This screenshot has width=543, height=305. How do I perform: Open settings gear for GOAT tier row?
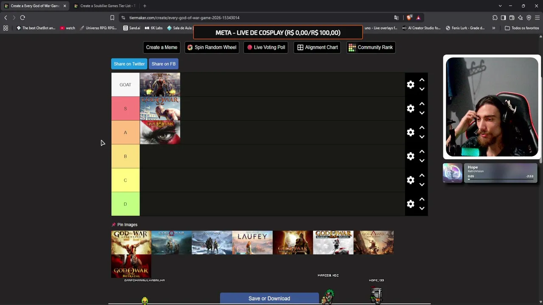411,85
